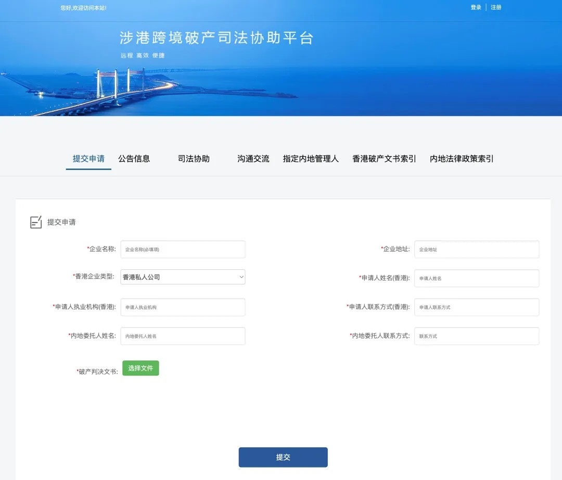The image size is (562, 480).
Task: Go to the 指定内地管理人 tab
Action: pos(311,159)
